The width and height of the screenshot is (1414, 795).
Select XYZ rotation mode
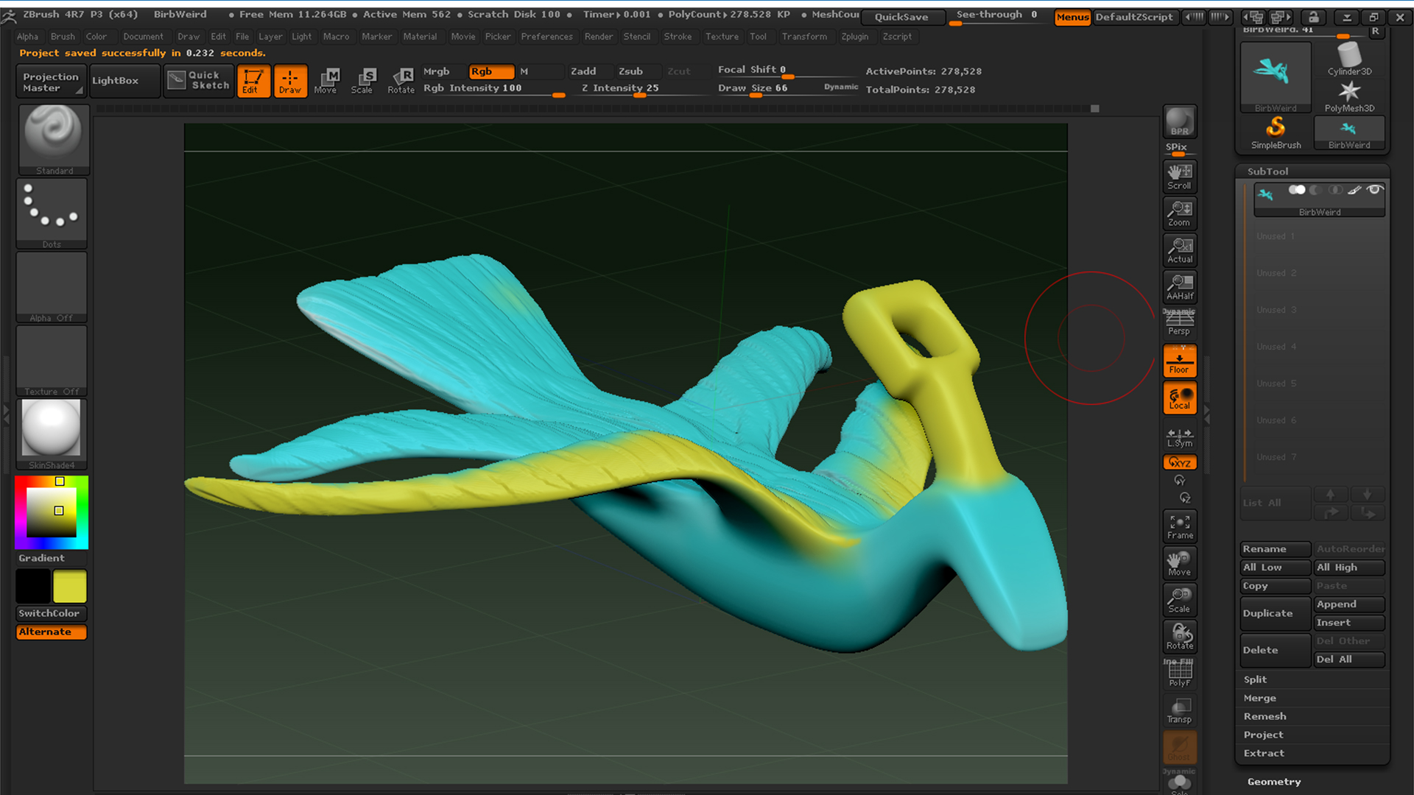tap(1180, 462)
